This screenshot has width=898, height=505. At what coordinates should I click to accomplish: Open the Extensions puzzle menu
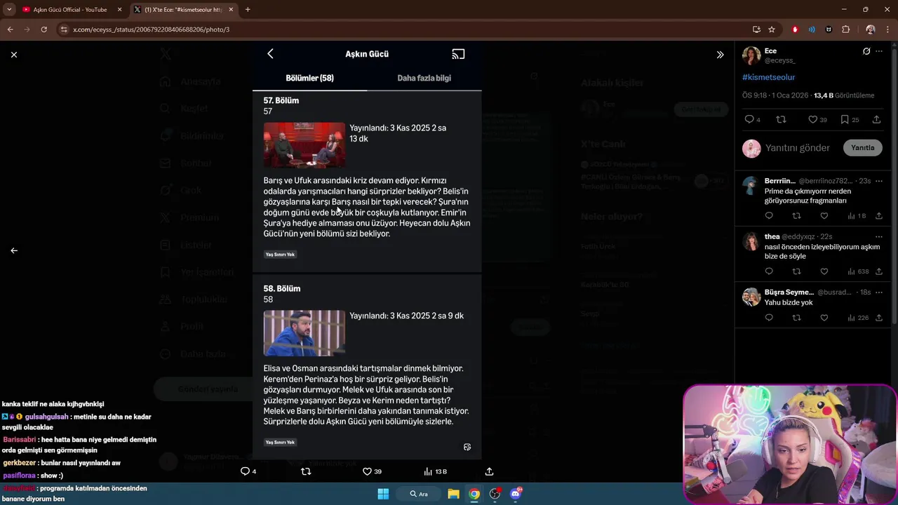tap(845, 29)
